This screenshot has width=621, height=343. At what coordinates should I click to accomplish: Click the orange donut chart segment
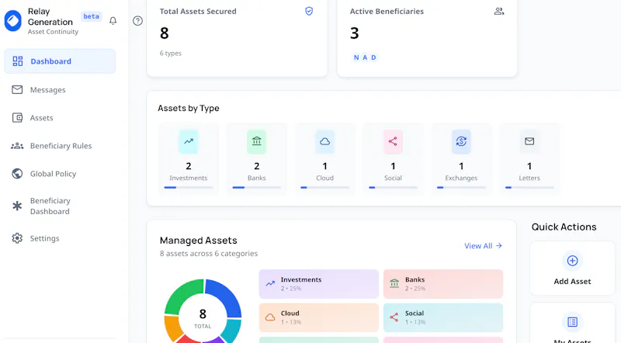172,327
